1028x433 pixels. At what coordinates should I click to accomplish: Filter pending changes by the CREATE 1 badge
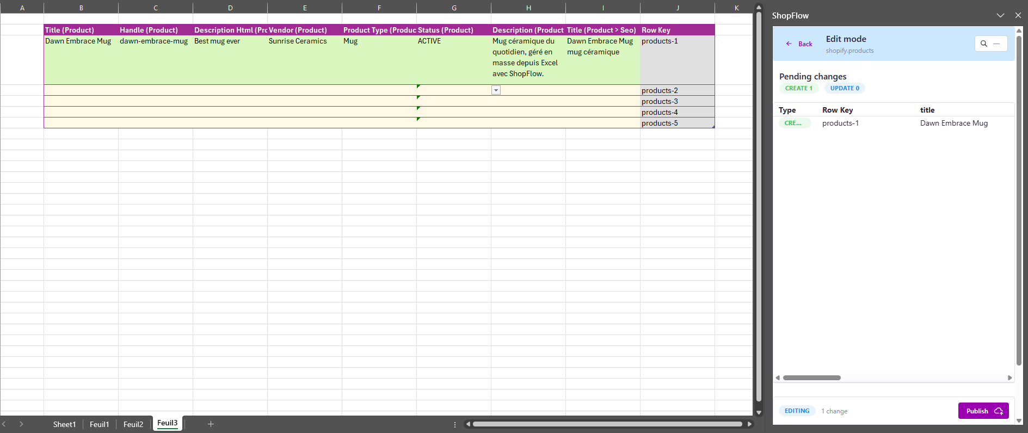[x=798, y=88]
